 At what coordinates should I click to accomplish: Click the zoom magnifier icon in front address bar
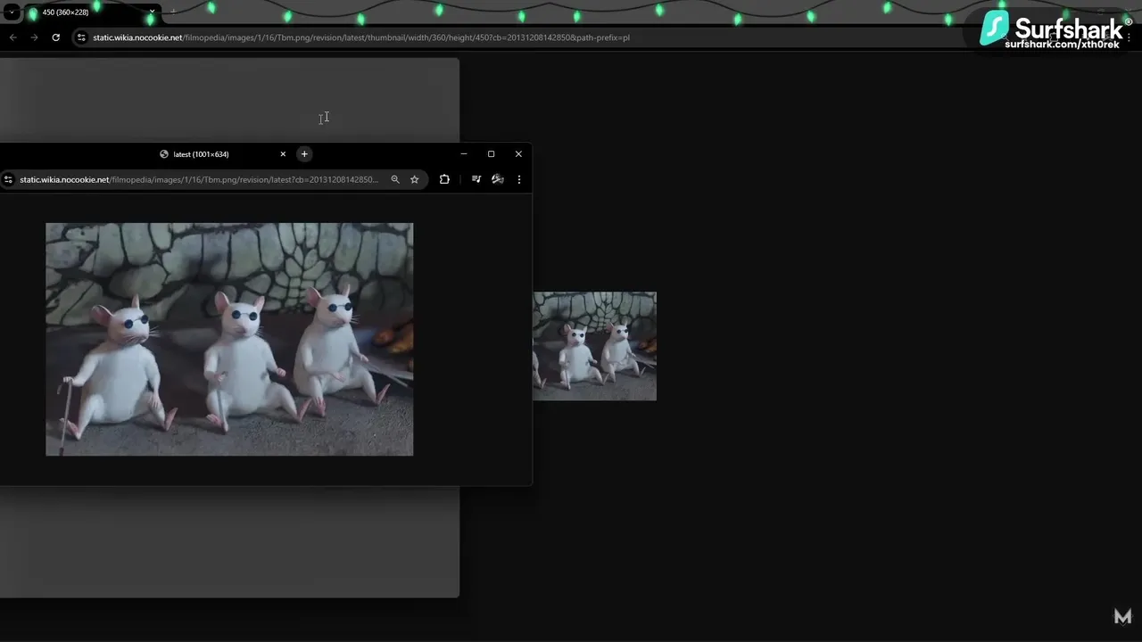(395, 179)
